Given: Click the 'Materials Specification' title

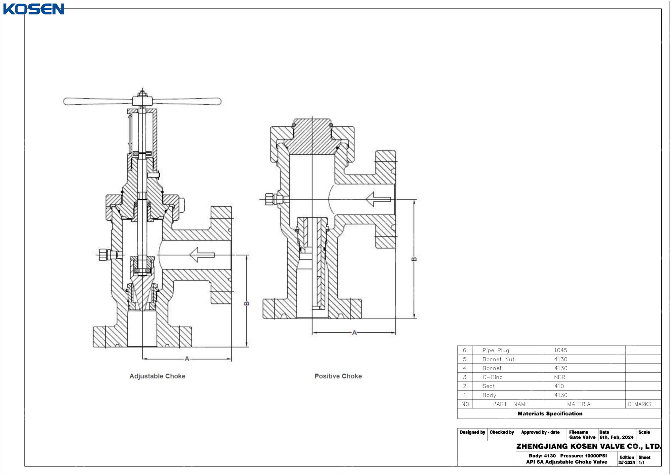Looking at the screenshot, I should [550, 414].
